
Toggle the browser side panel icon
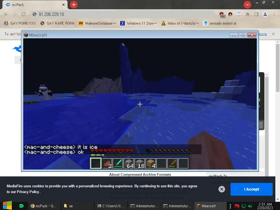256,14
